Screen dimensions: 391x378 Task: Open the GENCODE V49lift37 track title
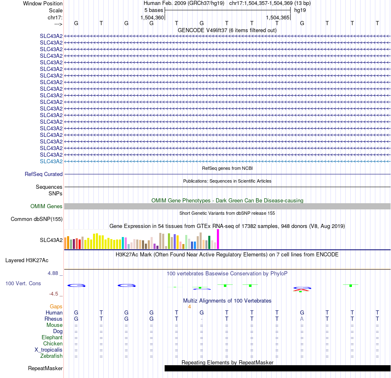227,30
